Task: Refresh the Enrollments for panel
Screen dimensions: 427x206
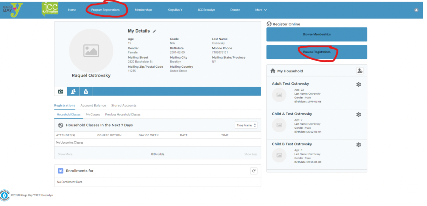Action: (254, 171)
